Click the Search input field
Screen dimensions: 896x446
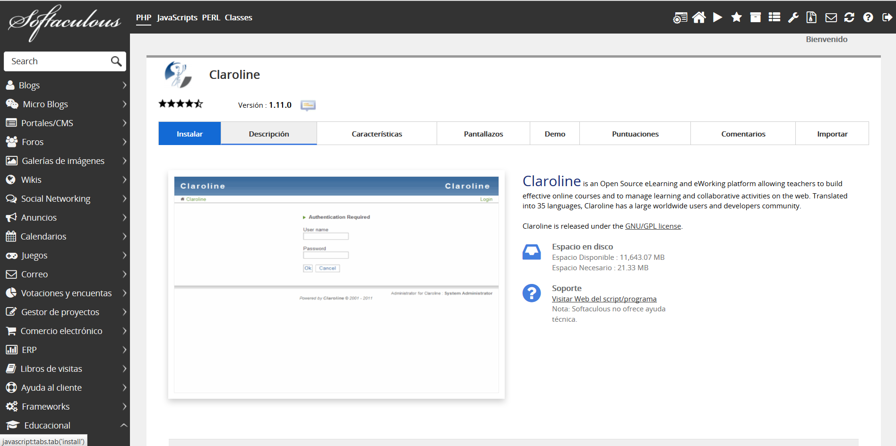59,61
